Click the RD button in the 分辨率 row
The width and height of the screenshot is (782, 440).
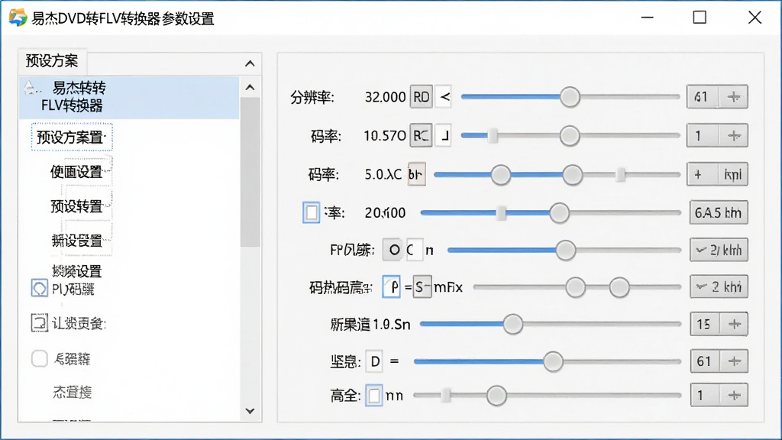coord(422,97)
